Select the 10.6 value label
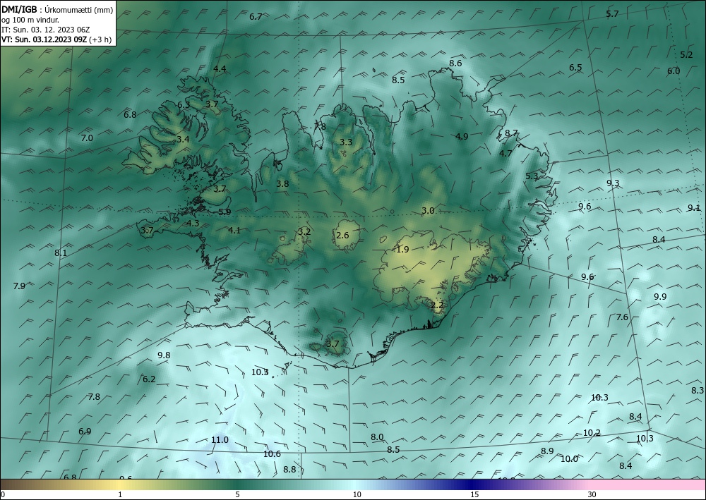The width and height of the screenshot is (706, 500). pyautogui.click(x=272, y=454)
